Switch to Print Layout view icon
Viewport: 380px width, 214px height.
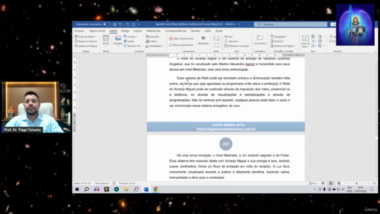(x=331, y=184)
